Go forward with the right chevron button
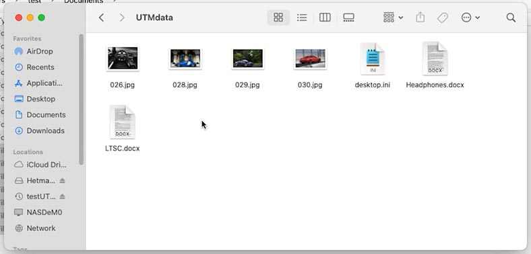531x254 pixels. pos(122,17)
